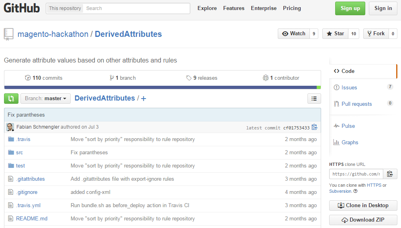Open the Code tab in sidebar
The height and width of the screenshot is (228, 401).
coord(363,71)
